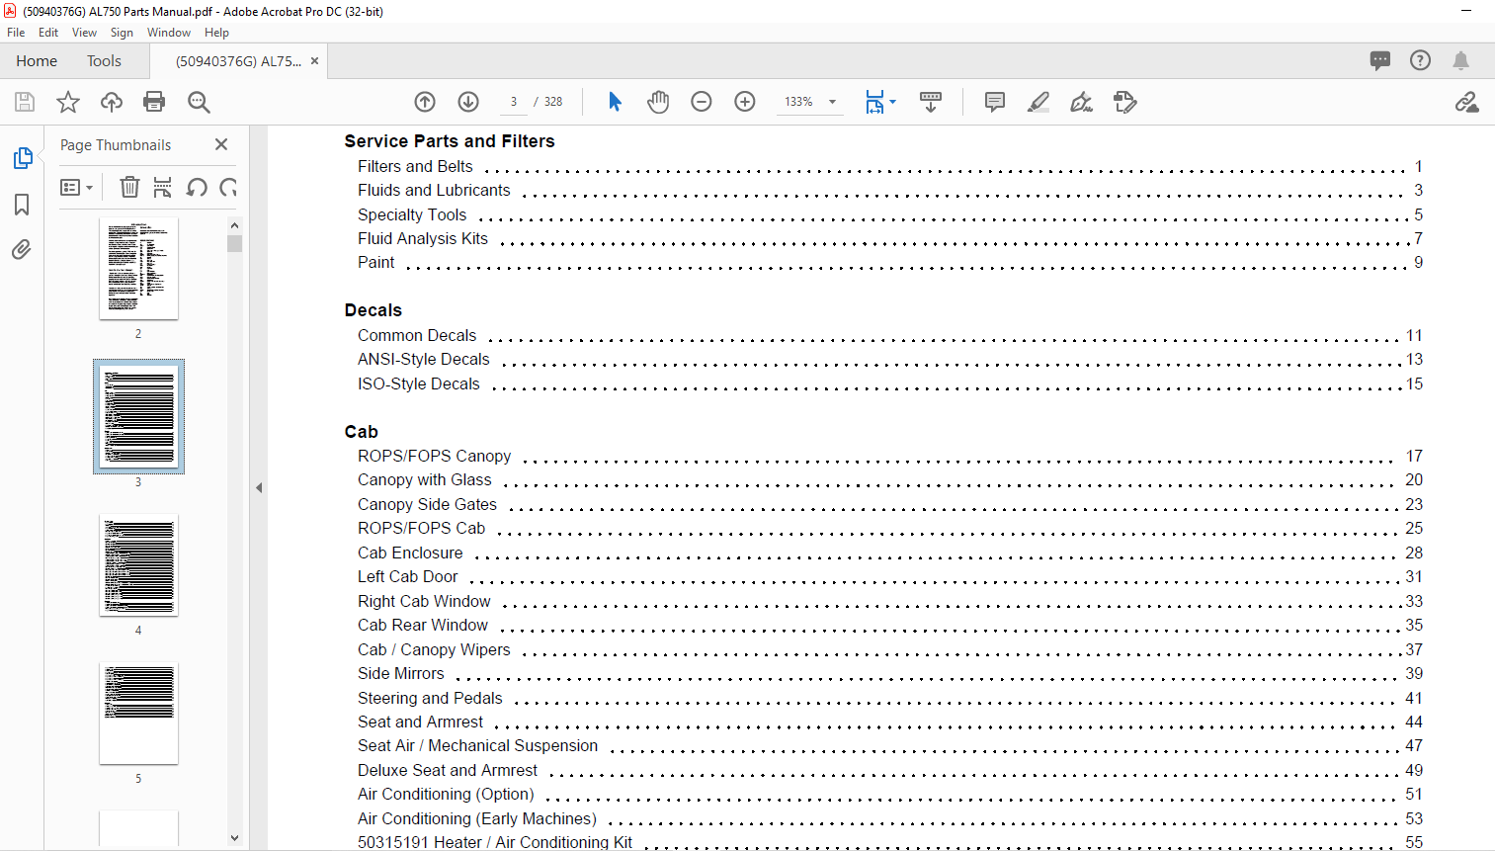Print the document
The image size is (1495, 851).
pos(154,102)
